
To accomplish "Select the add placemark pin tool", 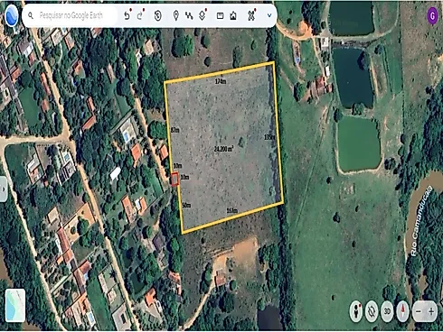I will (176, 15).
